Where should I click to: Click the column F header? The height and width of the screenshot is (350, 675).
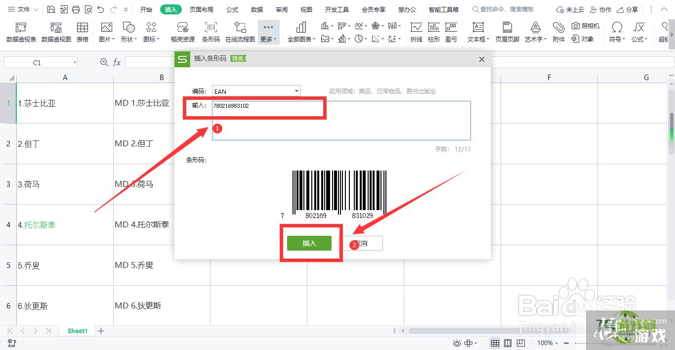[549, 78]
